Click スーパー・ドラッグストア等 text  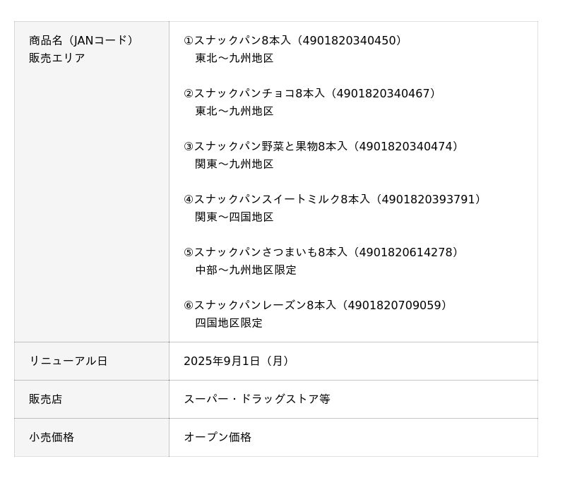[257, 399]
